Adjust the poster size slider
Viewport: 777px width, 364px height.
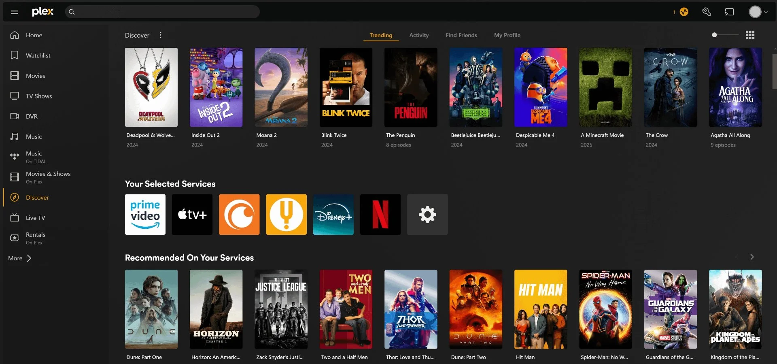[x=725, y=35]
